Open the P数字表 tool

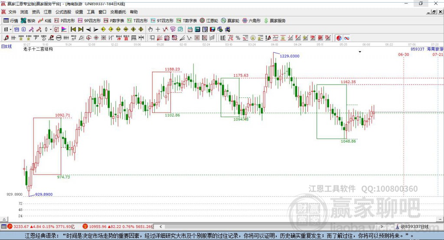(x=114, y=21)
